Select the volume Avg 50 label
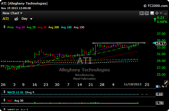This screenshot has height=111, width=169. coord(19,101)
